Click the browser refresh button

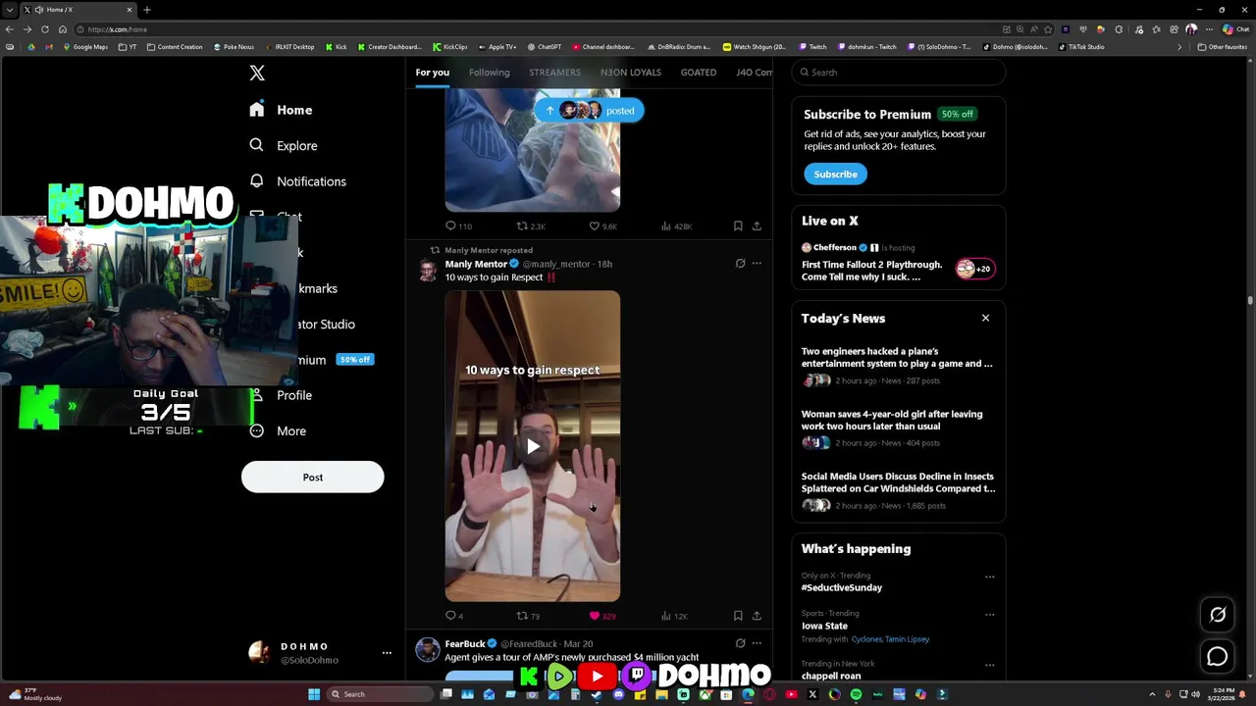(x=45, y=29)
